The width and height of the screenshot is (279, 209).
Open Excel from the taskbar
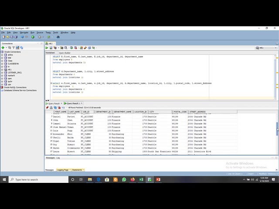click(141, 179)
